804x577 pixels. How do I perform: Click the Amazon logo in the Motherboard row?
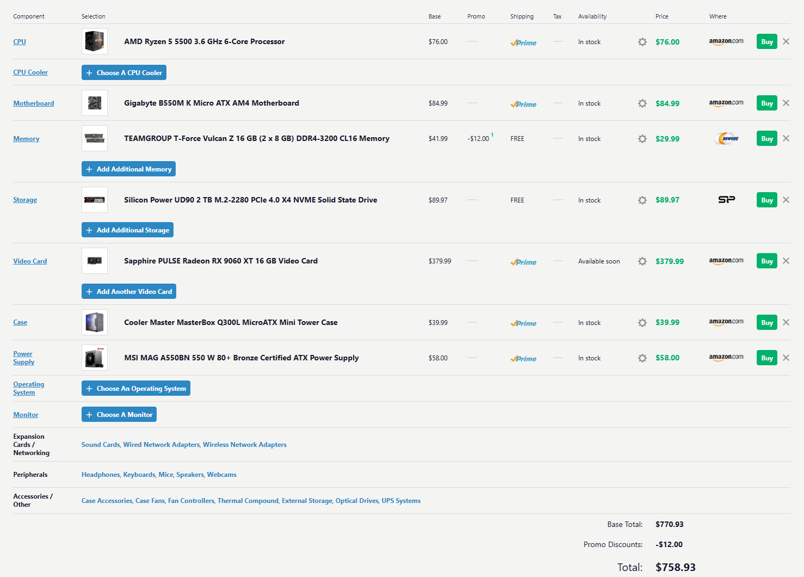(x=726, y=103)
